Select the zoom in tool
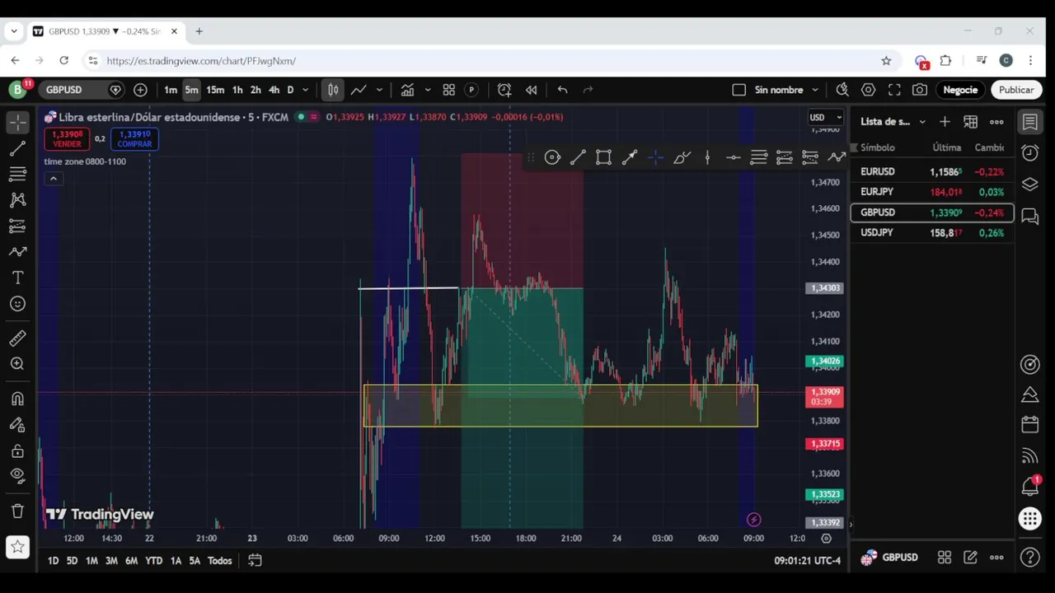The image size is (1055, 593). coord(17,363)
